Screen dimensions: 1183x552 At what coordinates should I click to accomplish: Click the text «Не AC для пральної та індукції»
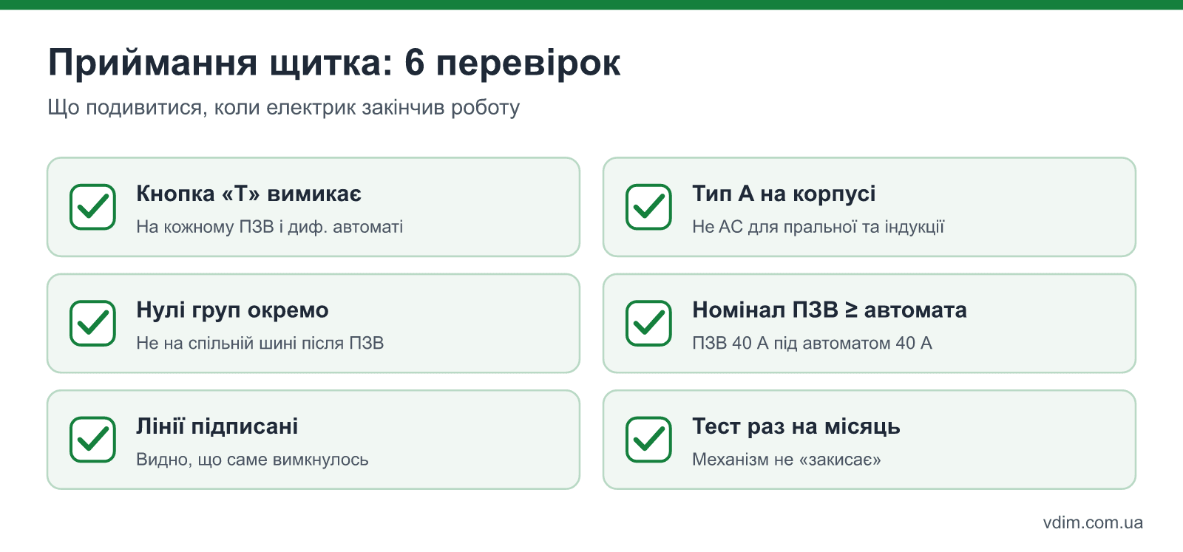(818, 227)
